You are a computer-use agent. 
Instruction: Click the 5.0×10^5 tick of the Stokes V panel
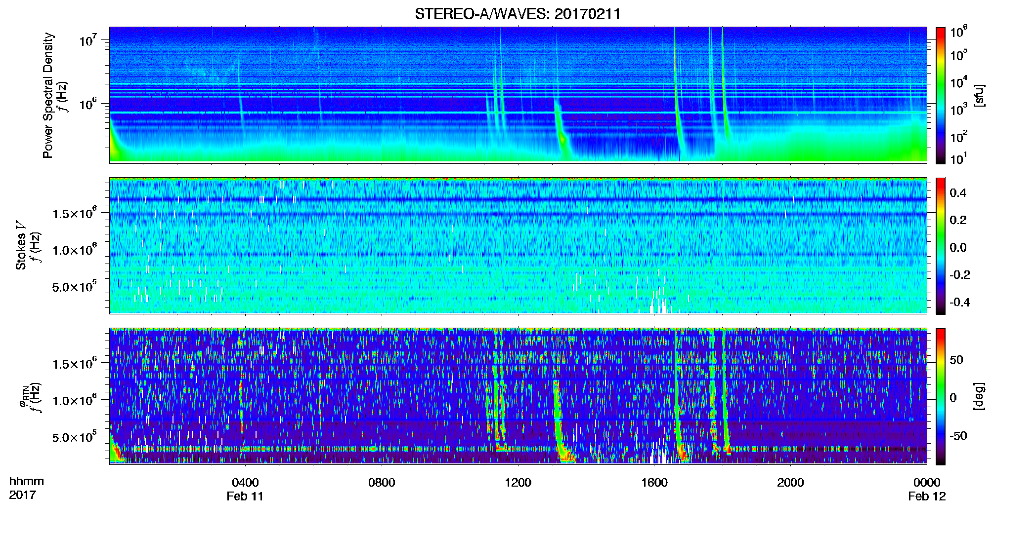pos(75,286)
